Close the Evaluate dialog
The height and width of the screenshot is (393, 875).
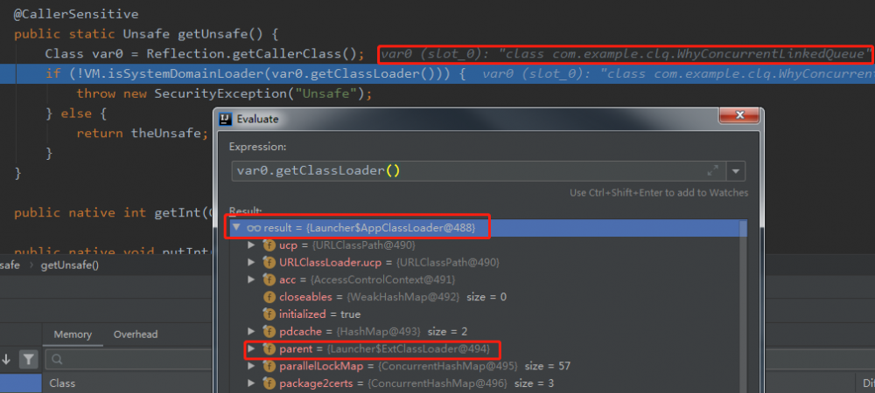point(739,115)
